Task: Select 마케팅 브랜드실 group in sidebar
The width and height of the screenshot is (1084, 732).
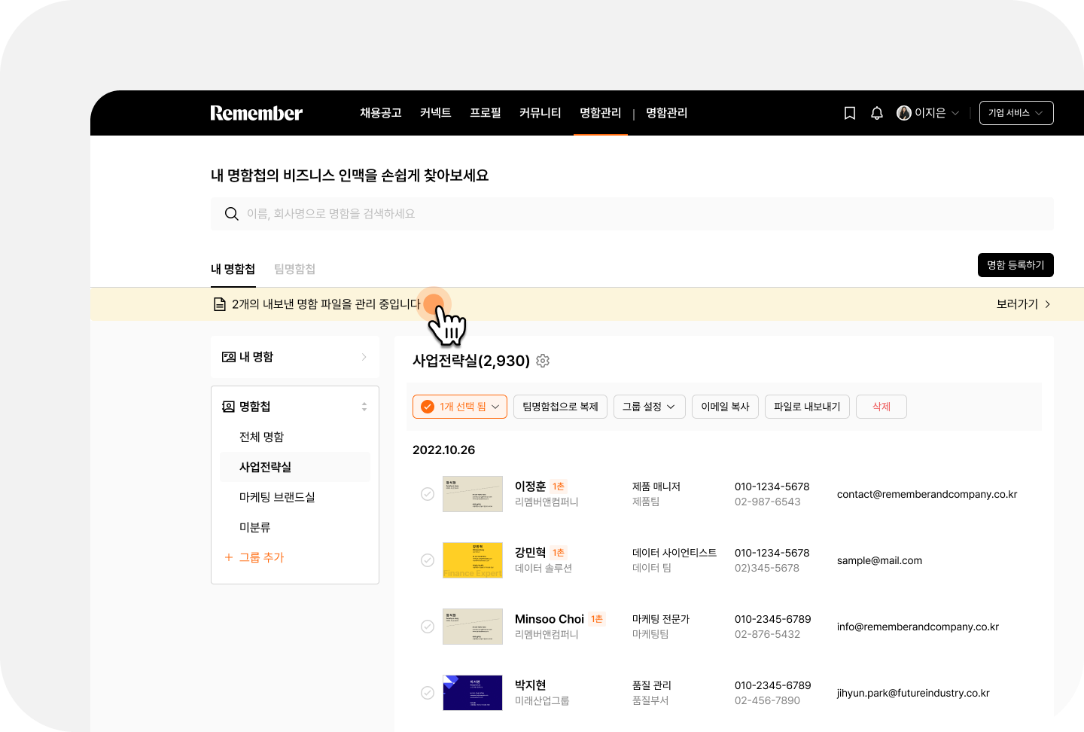Action: pyautogui.click(x=277, y=497)
